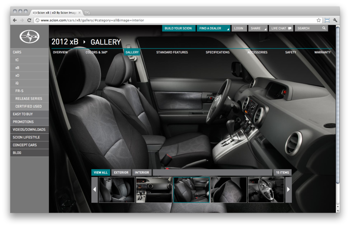350x227 pixels.
Task: Click the fullscreen icon beside the star
Action: pos(327,20)
